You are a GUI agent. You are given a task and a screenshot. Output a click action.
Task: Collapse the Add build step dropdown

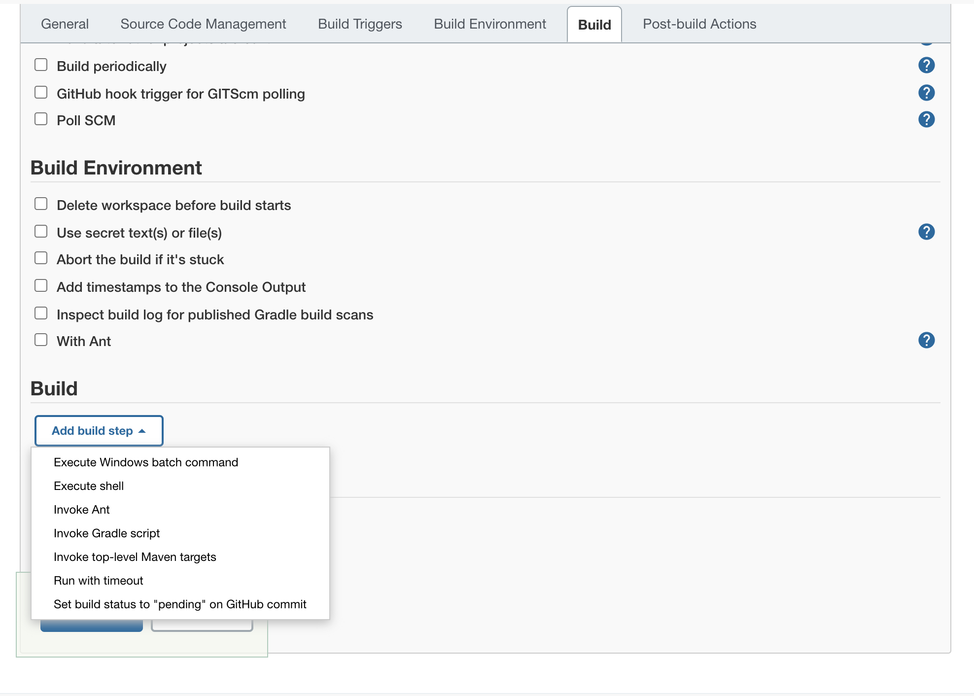[99, 431]
